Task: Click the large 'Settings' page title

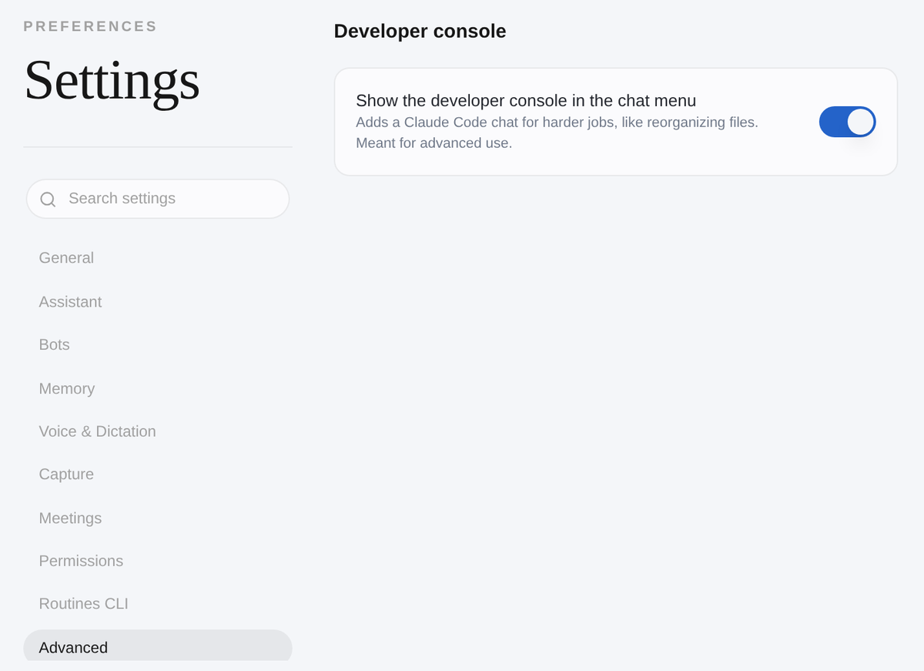Action: [x=112, y=80]
